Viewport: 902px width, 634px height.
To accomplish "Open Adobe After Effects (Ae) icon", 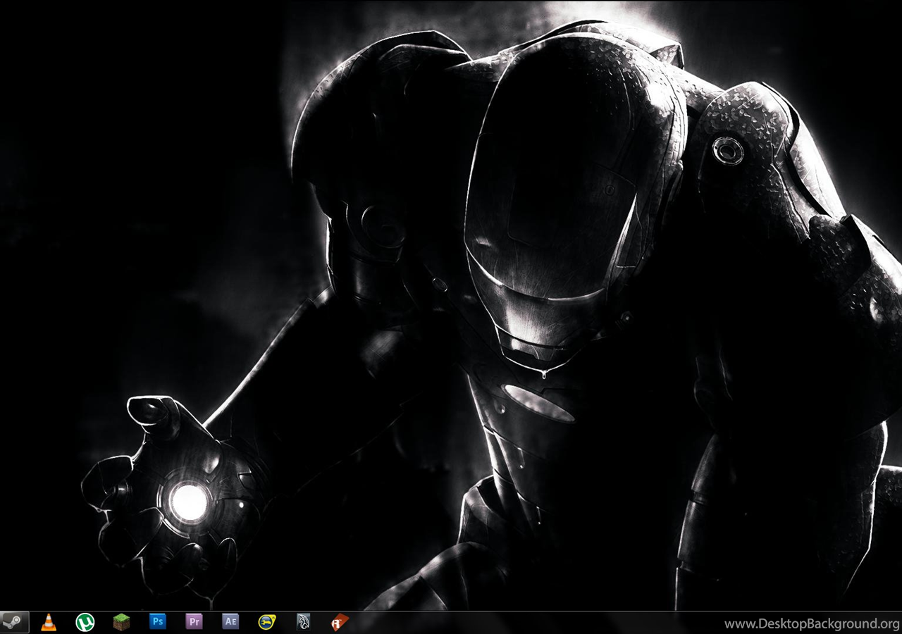I will tap(230, 621).
